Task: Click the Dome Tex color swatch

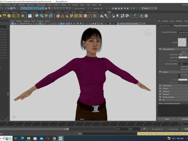Action: point(183,80)
